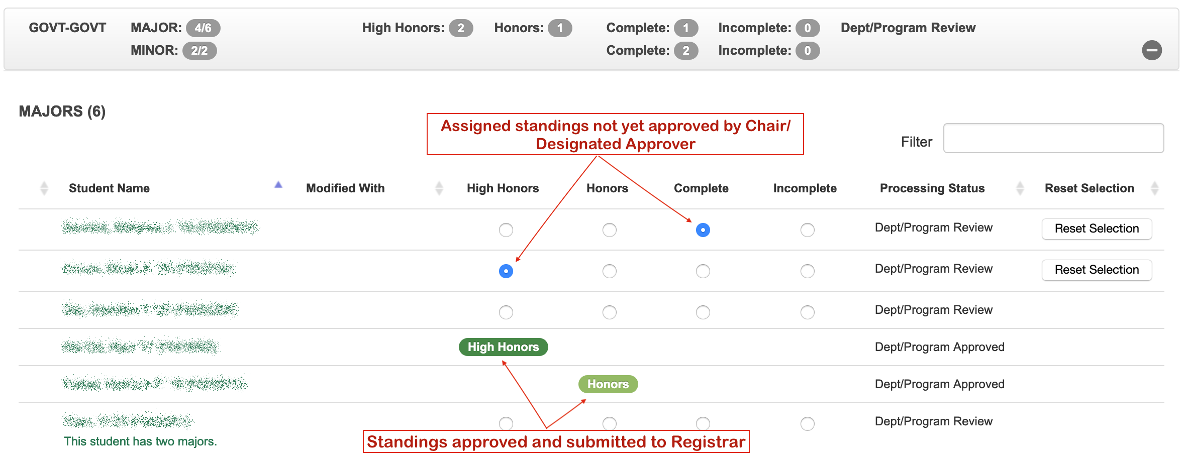Click the blue ascending sort triangle

coord(278,185)
